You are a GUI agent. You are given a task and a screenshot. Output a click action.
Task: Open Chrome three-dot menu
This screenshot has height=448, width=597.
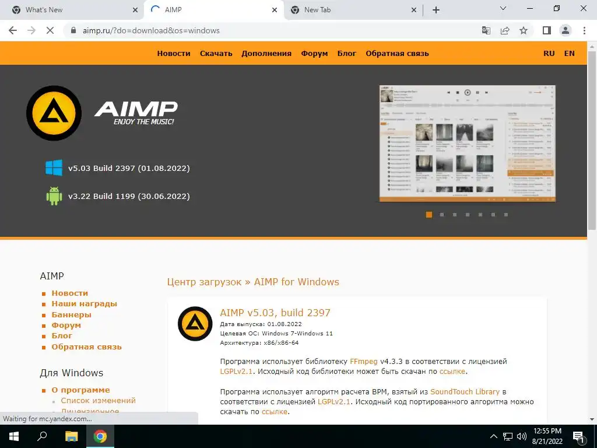584,30
